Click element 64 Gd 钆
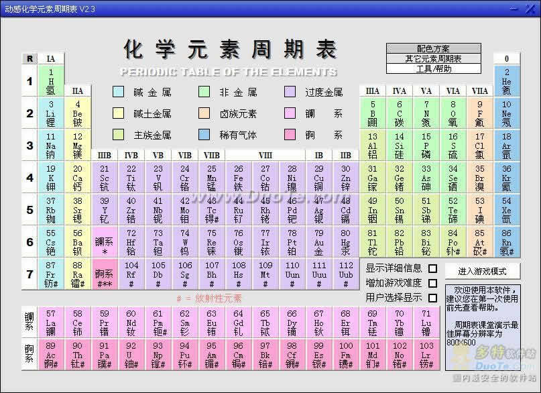The image size is (541, 393). click(239, 323)
